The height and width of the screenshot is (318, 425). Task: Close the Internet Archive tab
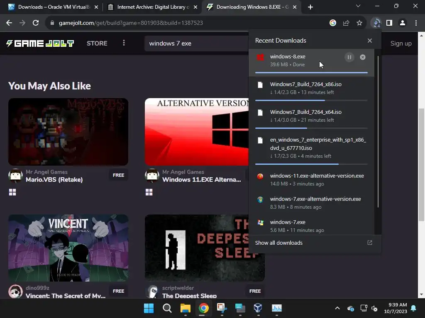195,7
